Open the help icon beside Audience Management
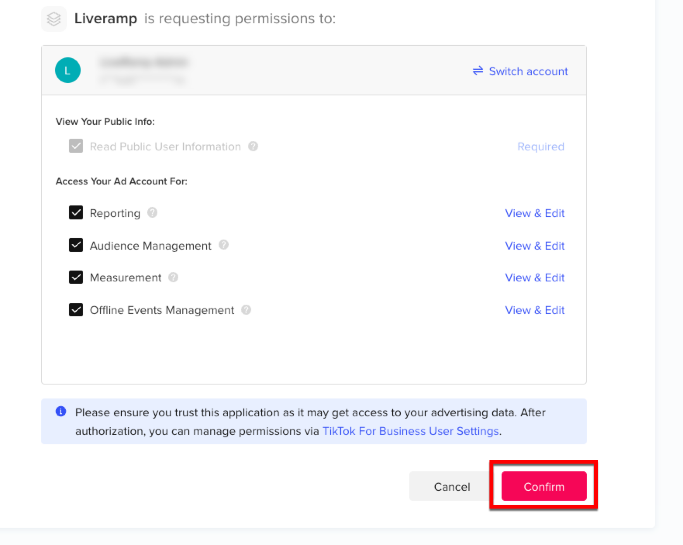This screenshot has width=683, height=545. [224, 245]
